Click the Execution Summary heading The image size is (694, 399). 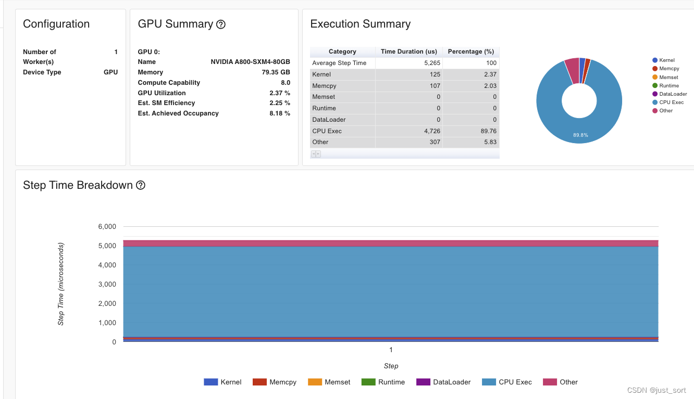point(360,24)
